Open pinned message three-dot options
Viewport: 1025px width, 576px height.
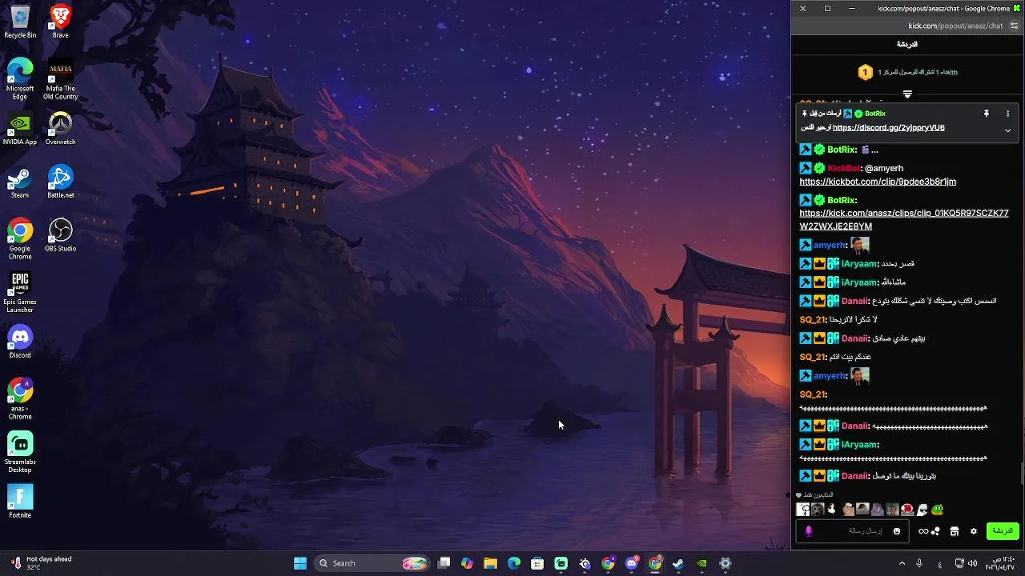point(1007,114)
